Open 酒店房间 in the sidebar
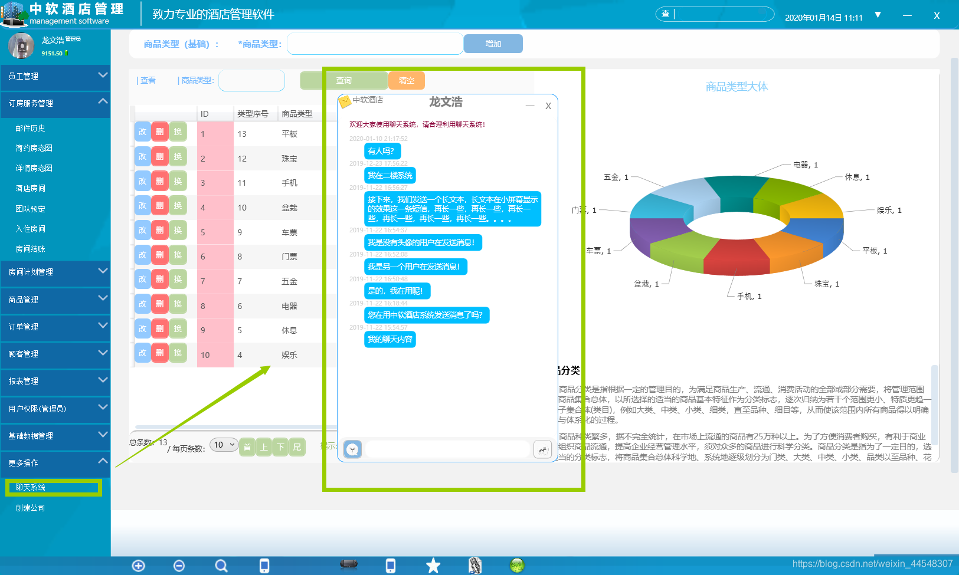This screenshot has height=575, width=959. (31, 188)
